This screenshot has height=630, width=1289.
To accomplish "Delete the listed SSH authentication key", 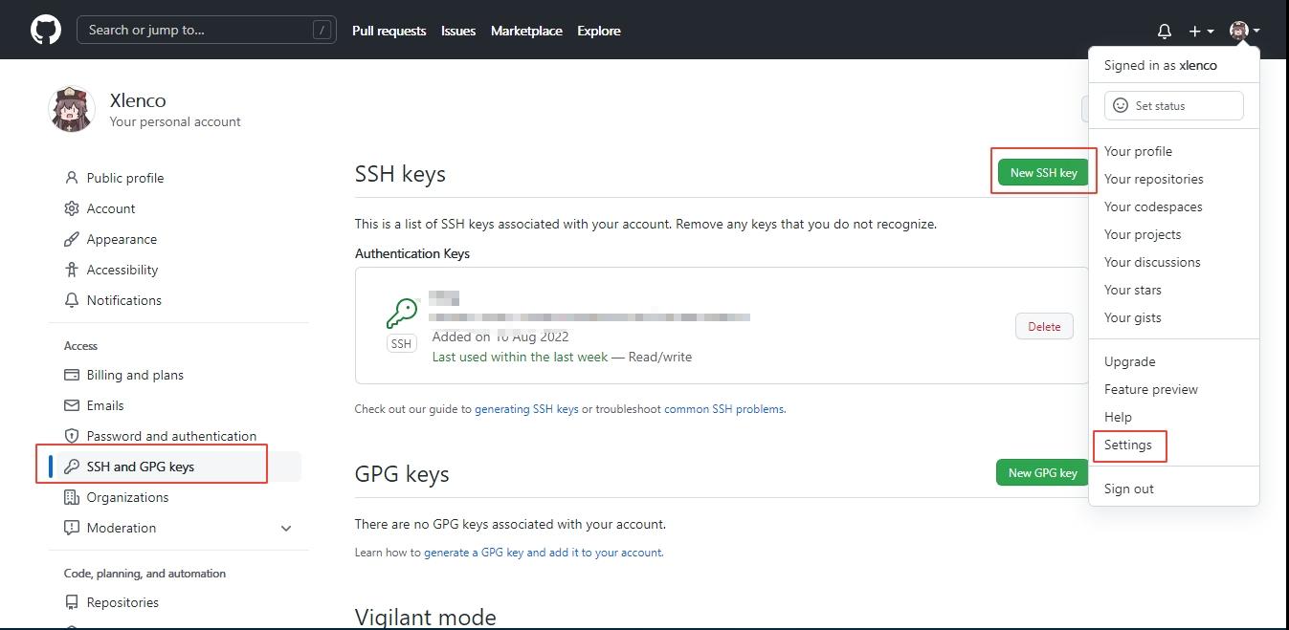I will [x=1044, y=327].
